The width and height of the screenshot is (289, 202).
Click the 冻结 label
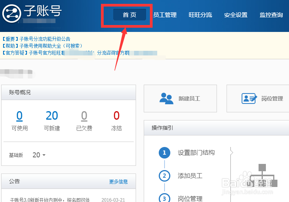[116, 128]
